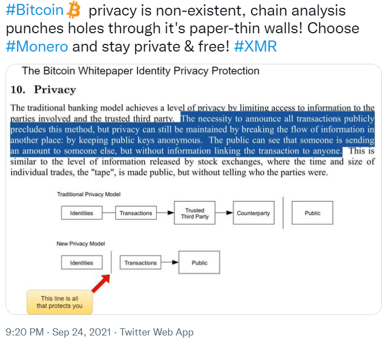Click the 'New Privacy Model' label

tap(80, 244)
